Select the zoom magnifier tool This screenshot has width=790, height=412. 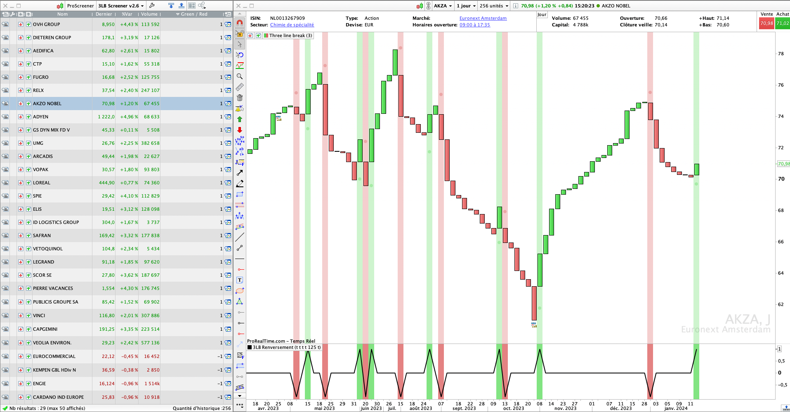click(240, 76)
